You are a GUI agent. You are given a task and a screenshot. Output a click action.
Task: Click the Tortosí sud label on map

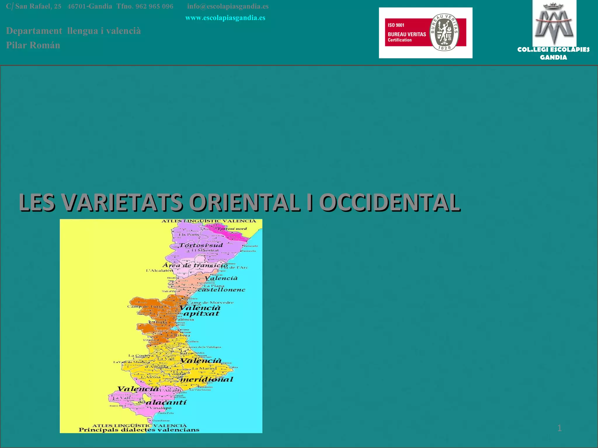[x=201, y=245]
